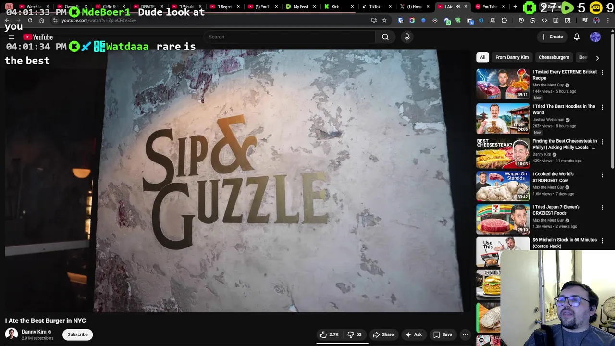The height and width of the screenshot is (346, 615).
Task: Open the Wagyu On Steroids thumbnail
Action: (503, 186)
